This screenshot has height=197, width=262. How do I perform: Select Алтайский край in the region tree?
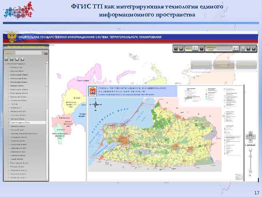[x=16, y=67]
